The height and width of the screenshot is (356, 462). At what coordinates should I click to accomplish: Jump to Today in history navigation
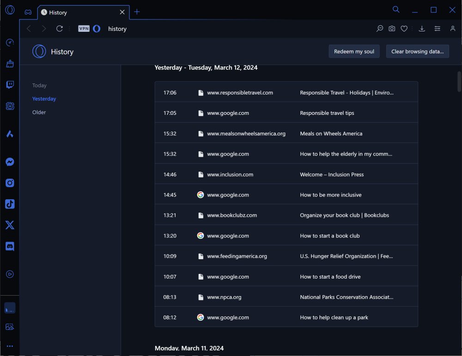coord(39,85)
